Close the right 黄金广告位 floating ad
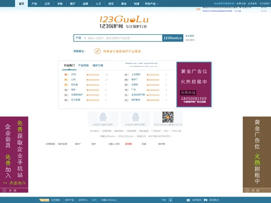Image resolution: width=271 pixels, height=203 pixels. pyautogui.click(x=252, y=191)
